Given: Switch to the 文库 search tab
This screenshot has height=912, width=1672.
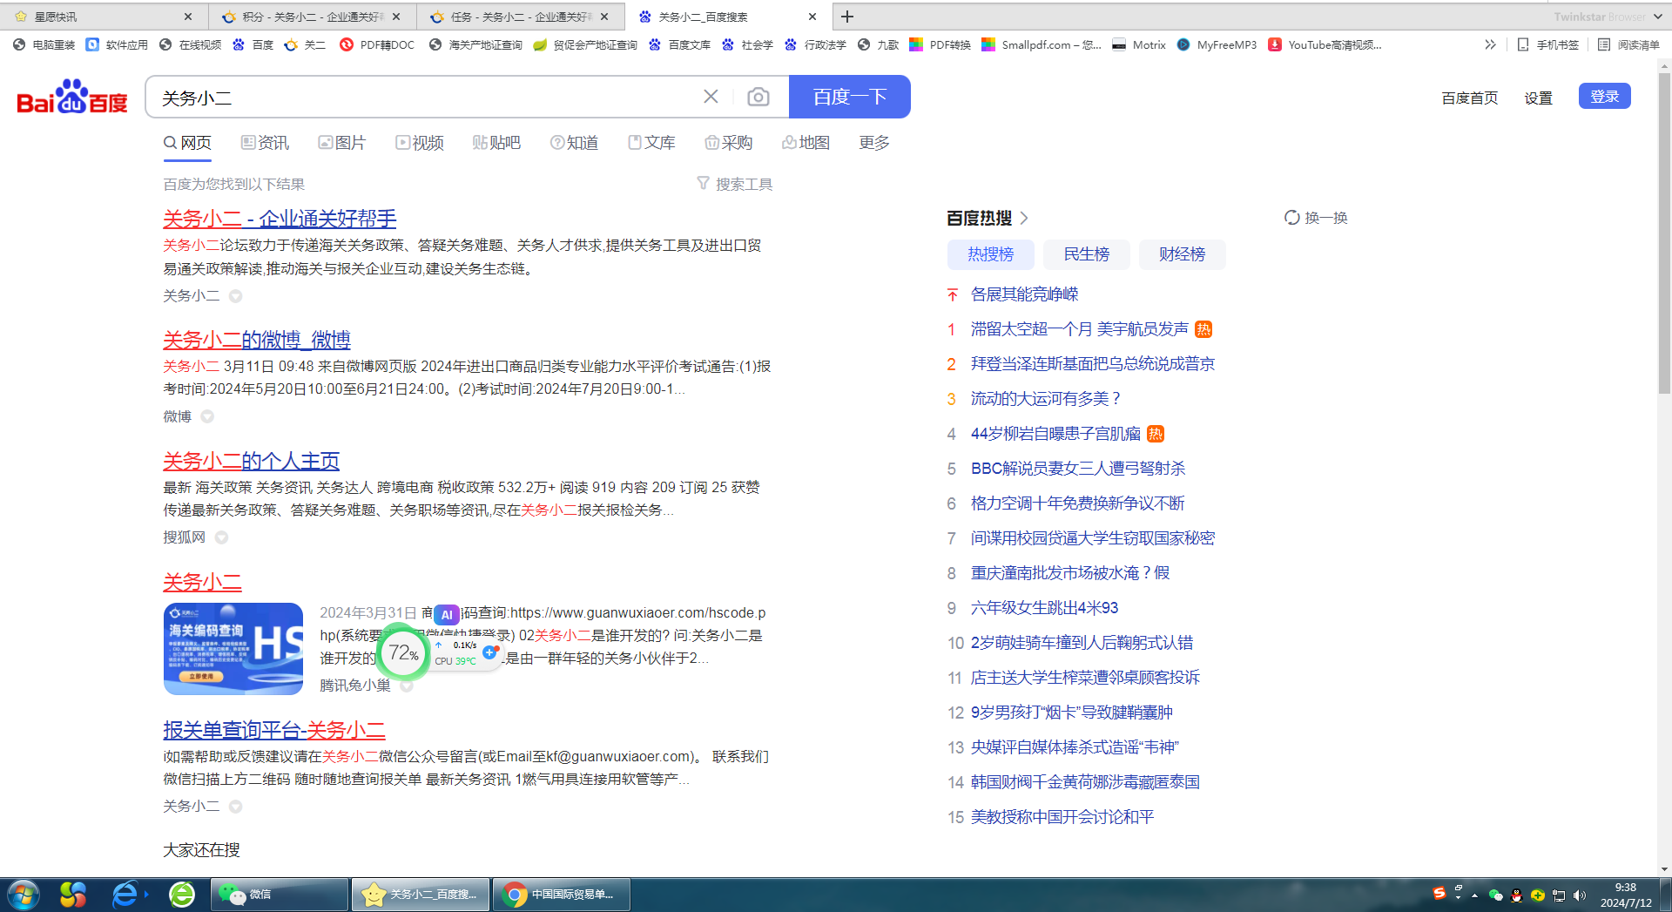Looking at the screenshot, I should pos(651,143).
